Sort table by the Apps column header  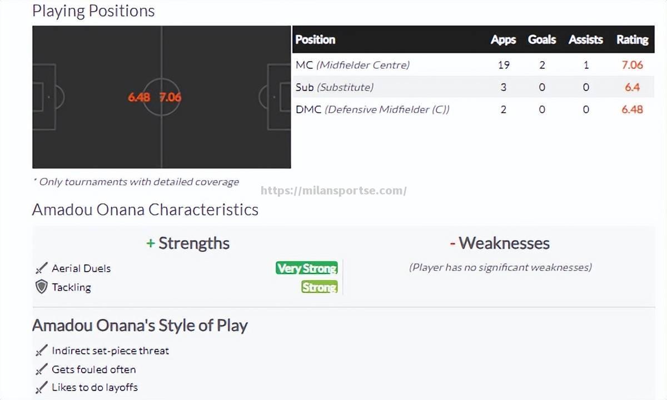[x=503, y=39]
